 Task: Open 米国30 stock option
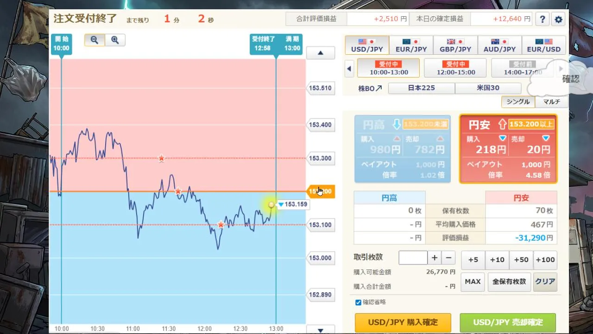(x=488, y=88)
